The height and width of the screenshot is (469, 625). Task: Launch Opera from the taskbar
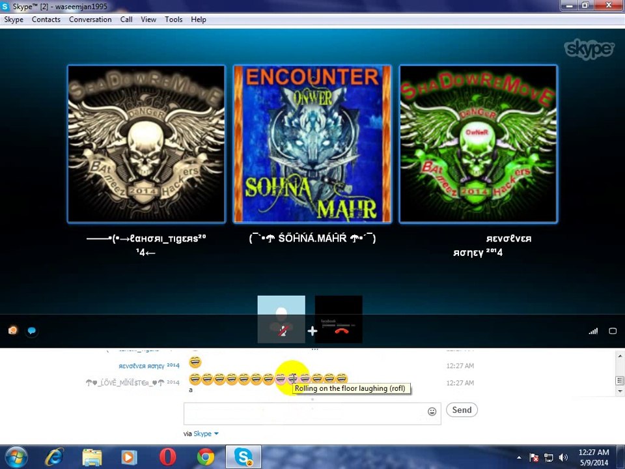[167, 457]
